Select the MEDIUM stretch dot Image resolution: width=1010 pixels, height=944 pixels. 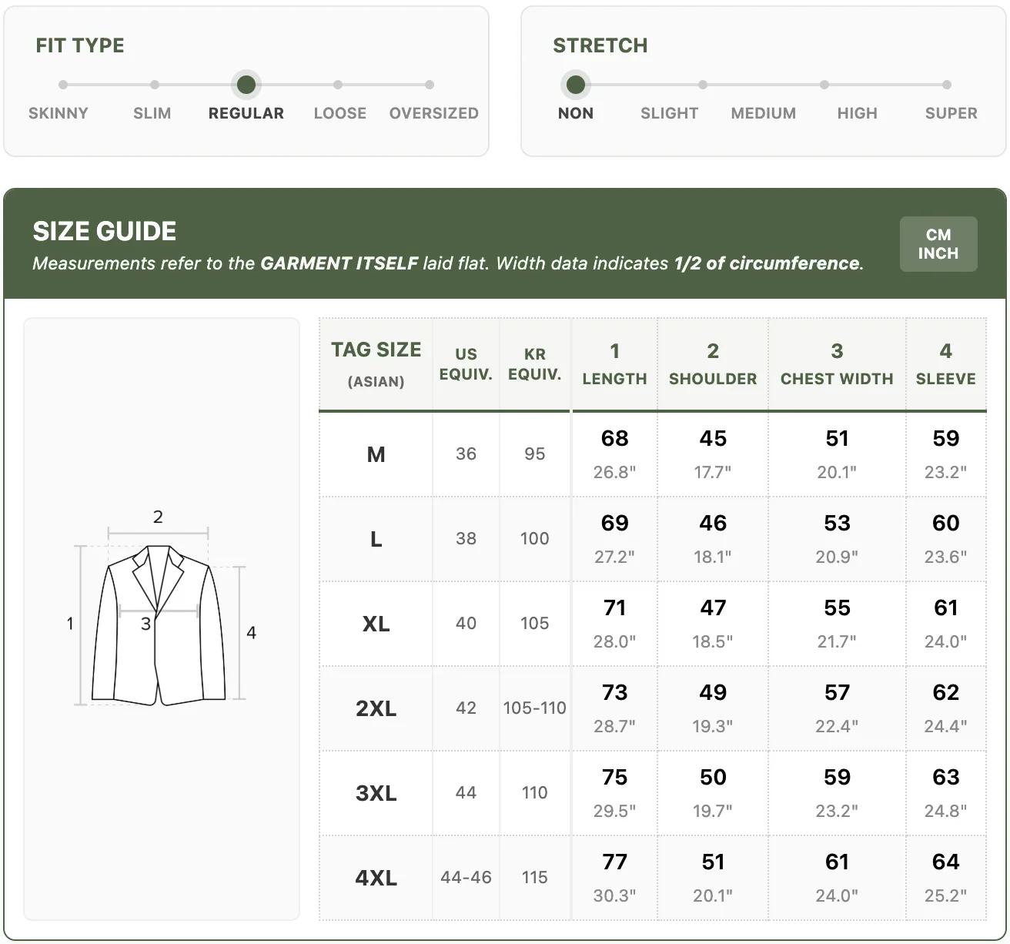[824, 85]
